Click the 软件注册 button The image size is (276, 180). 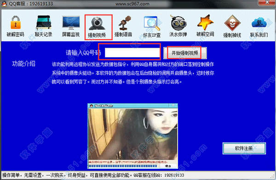click(x=244, y=148)
